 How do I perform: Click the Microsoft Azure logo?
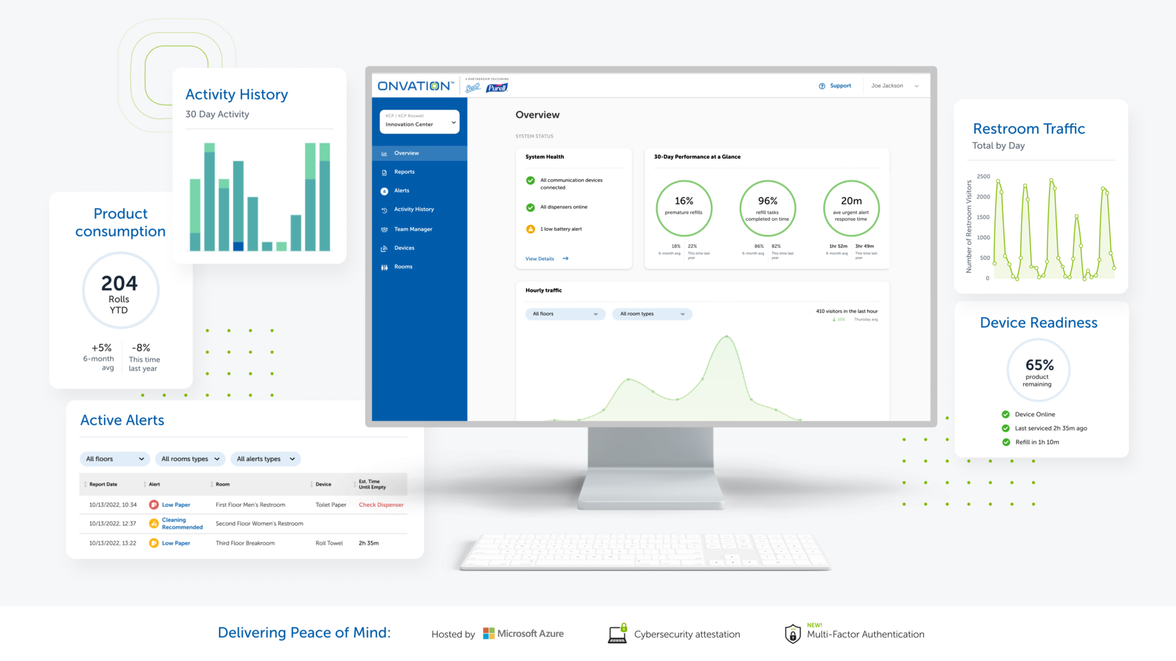click(x=523, y=633)
